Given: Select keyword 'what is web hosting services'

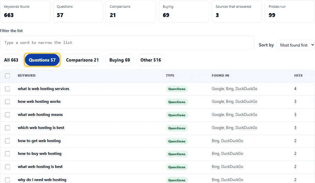Looking at the screenshot, I should pyautogui.click(x=43, y=89).
